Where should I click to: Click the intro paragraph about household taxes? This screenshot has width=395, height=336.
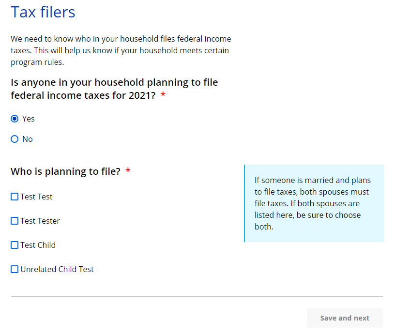coord(121,50)
